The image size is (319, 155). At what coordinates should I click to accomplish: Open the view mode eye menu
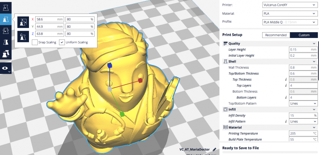(x=5, y=68)
